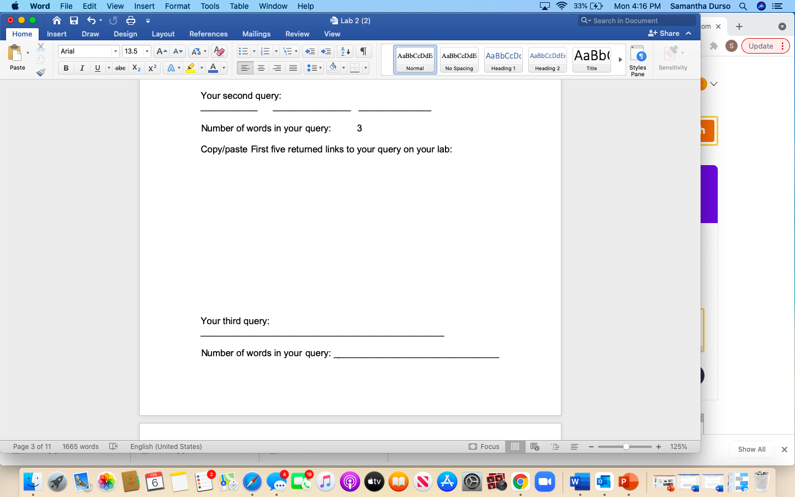
Task: Open the highlight color dropdown arrow
Action: [201, 68]
